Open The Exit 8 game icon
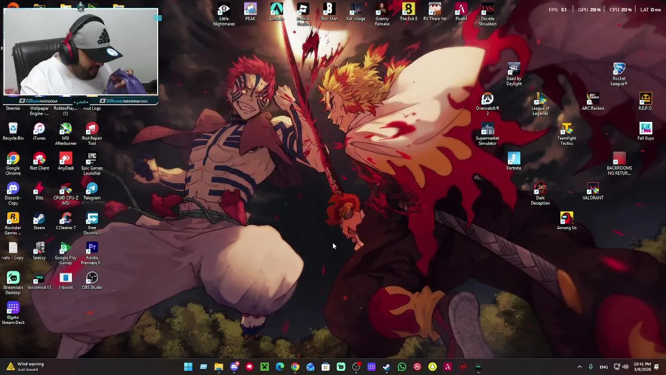Screen dimensions: 666x375 pyautogui.click(x=408, y=11)
